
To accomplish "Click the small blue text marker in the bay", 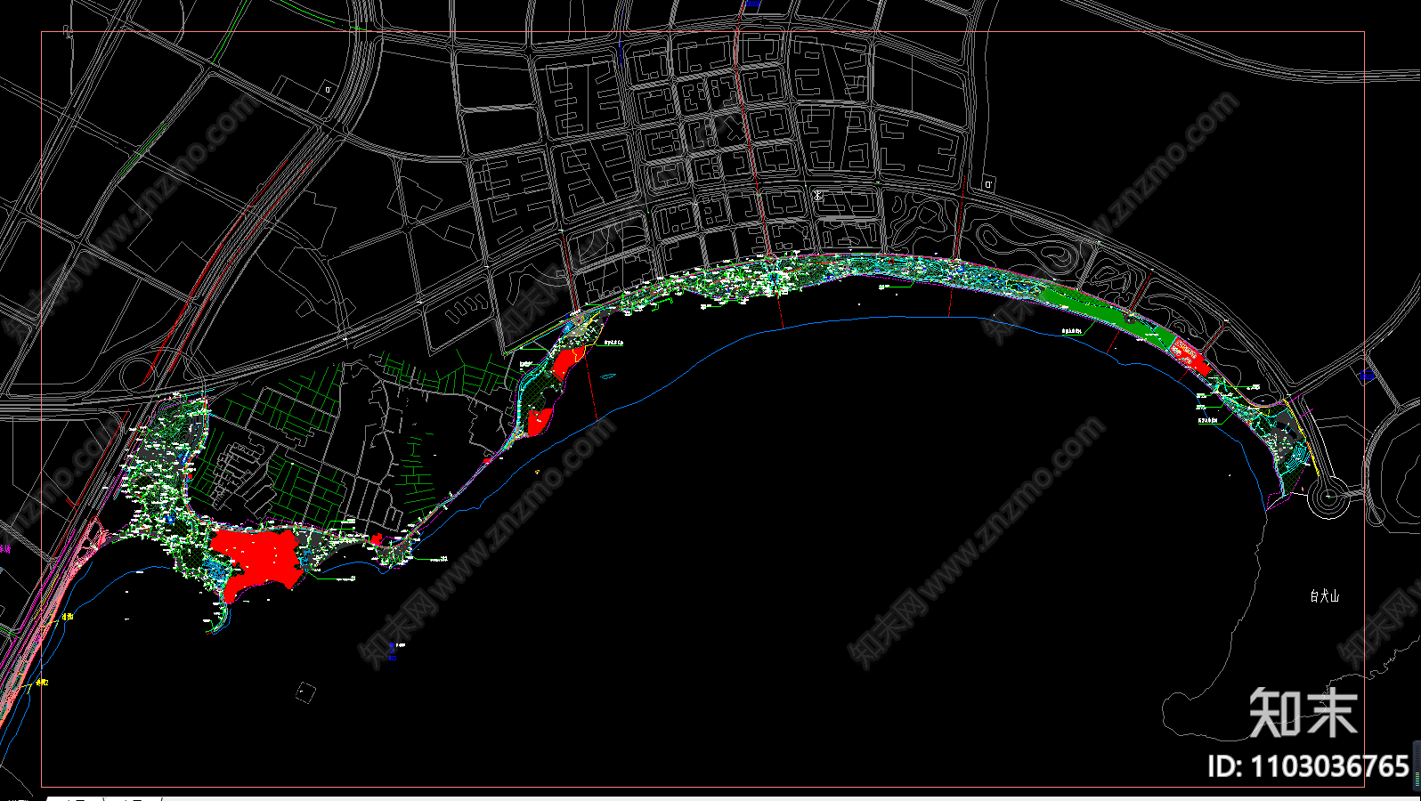I will [392, 648].
